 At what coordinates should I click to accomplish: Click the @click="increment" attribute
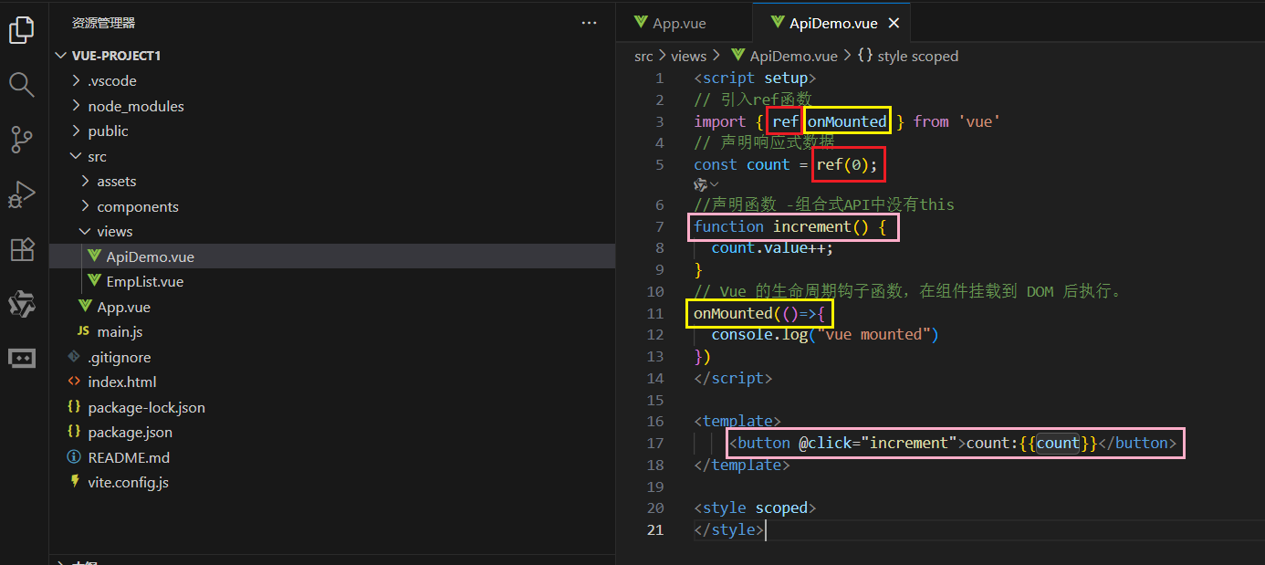click(877, 444)
